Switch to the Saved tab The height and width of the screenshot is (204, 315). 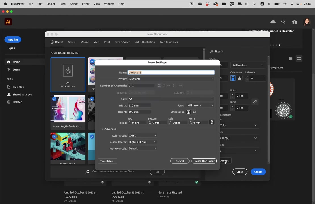72,42
